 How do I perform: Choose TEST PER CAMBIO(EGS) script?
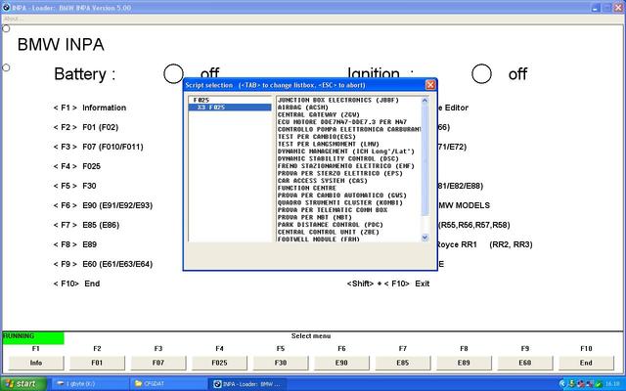(317, 137)
